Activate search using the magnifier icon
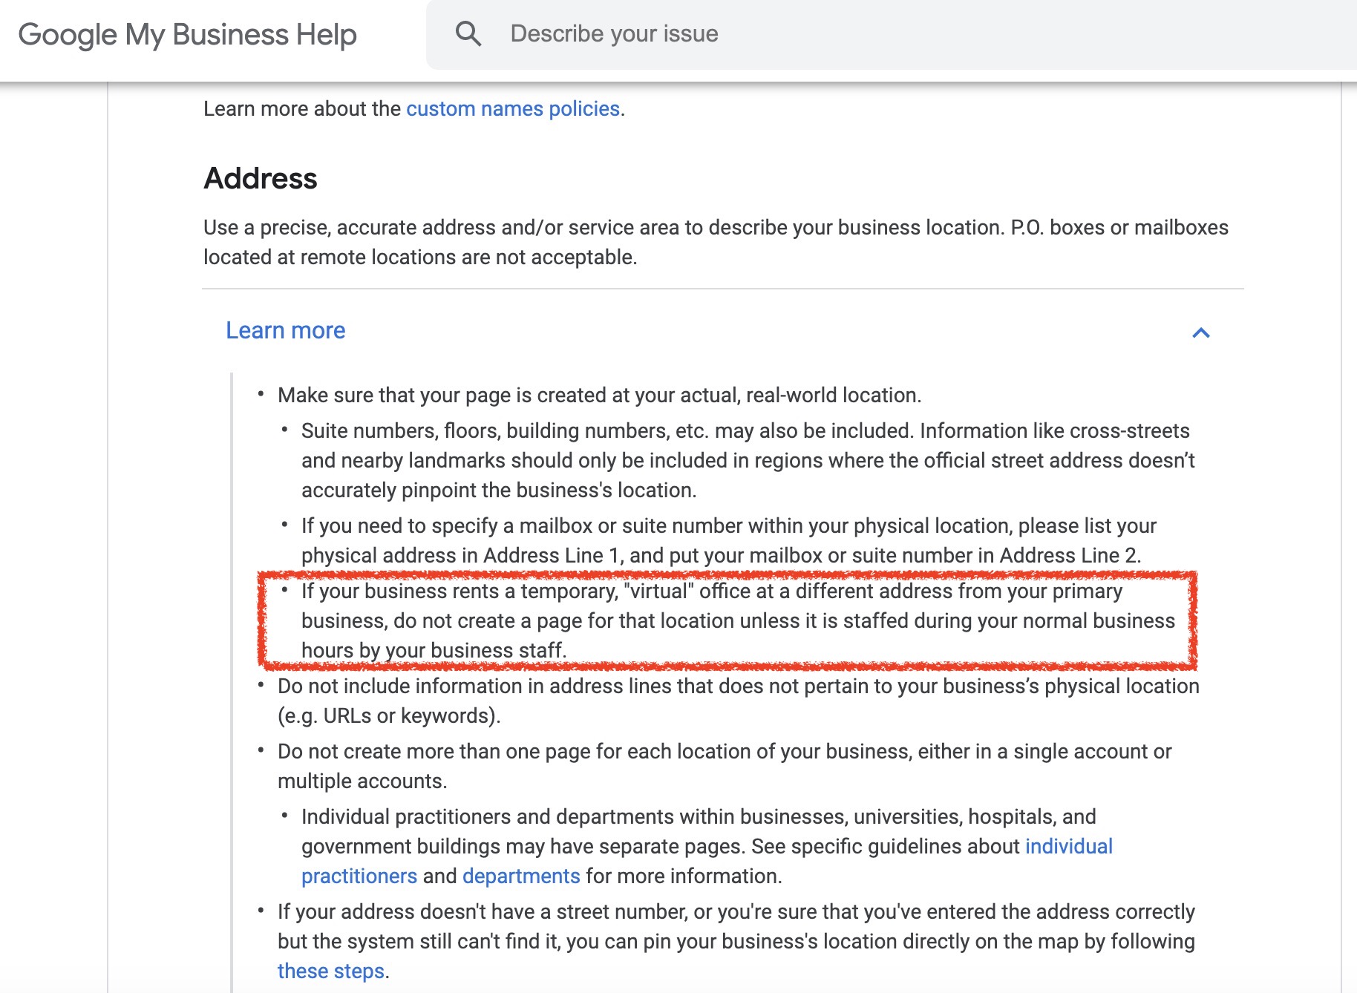This screenshot has height=993, width=1357. point(468,33)
